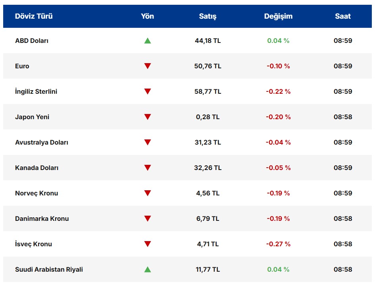
Task: Click the 0,28 TL Japon Yeni price
Action: point(208,117)
